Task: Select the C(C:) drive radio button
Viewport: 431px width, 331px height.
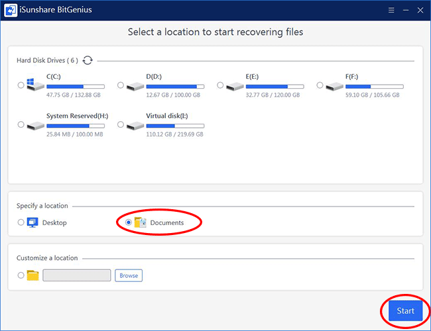Action: tap(21, 85)
